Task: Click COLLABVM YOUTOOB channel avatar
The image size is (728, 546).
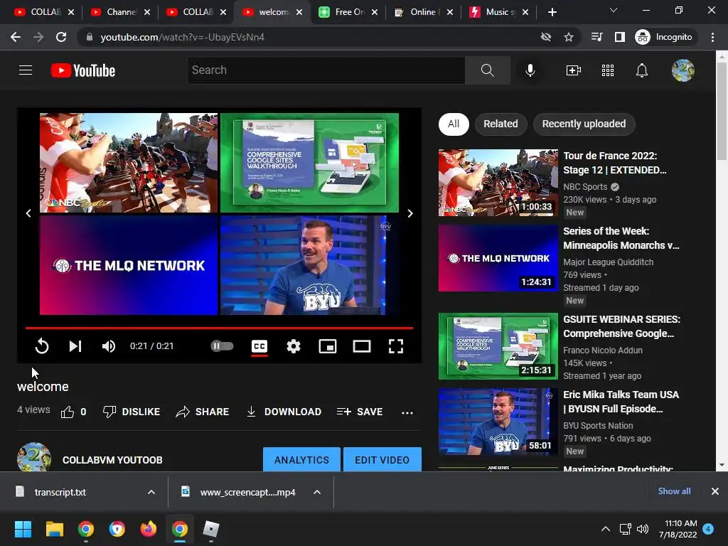Action: tap(34, 458)
